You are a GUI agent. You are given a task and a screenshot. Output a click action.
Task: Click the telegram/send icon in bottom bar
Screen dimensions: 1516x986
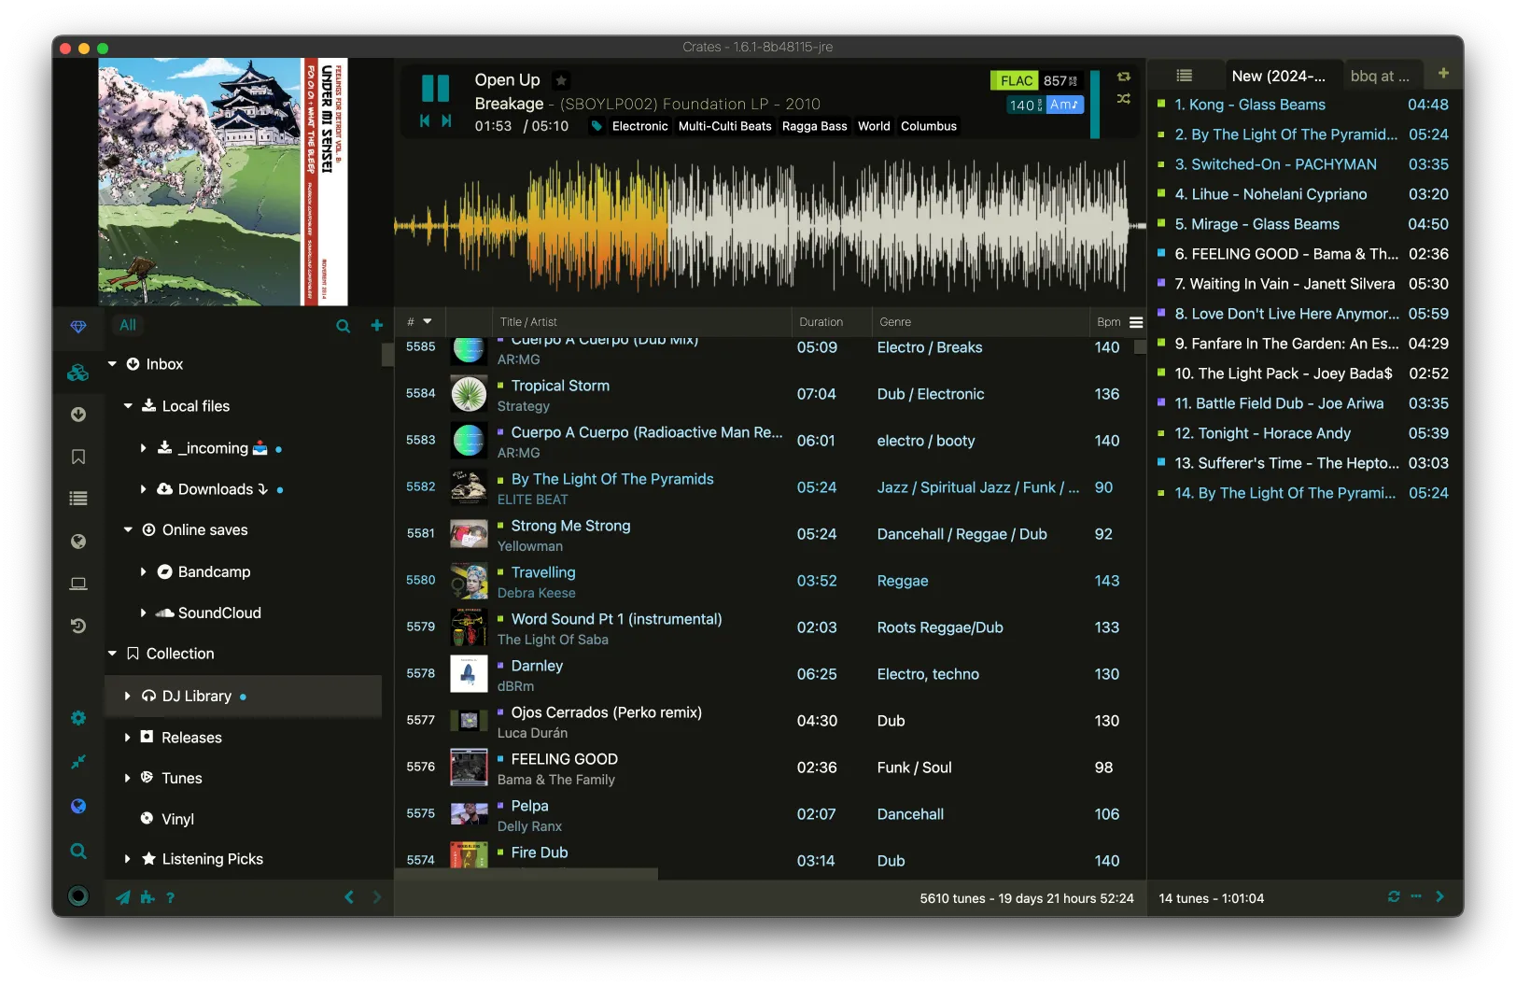click(x=122, y=897)
